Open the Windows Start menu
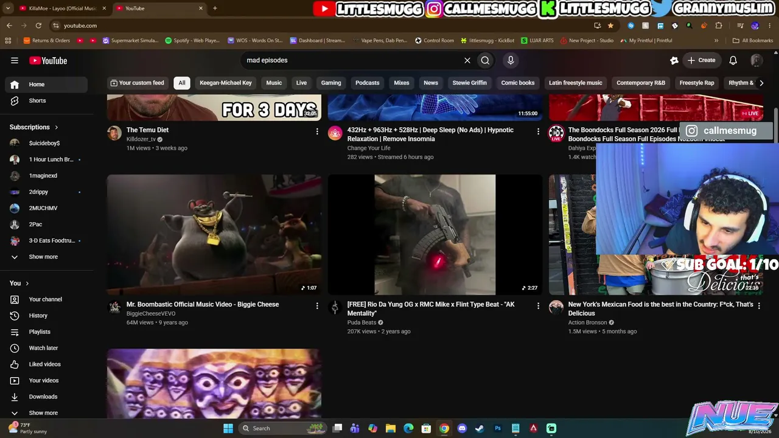This screenshot has height=438, width=779. point(228,428)
